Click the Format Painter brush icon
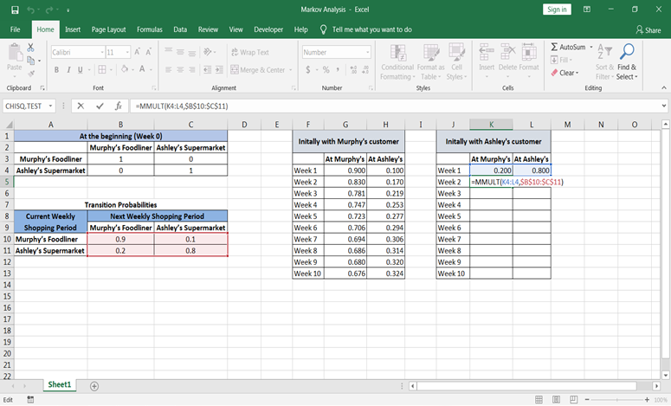Screen dimensions: 671x406 point(31,74)
